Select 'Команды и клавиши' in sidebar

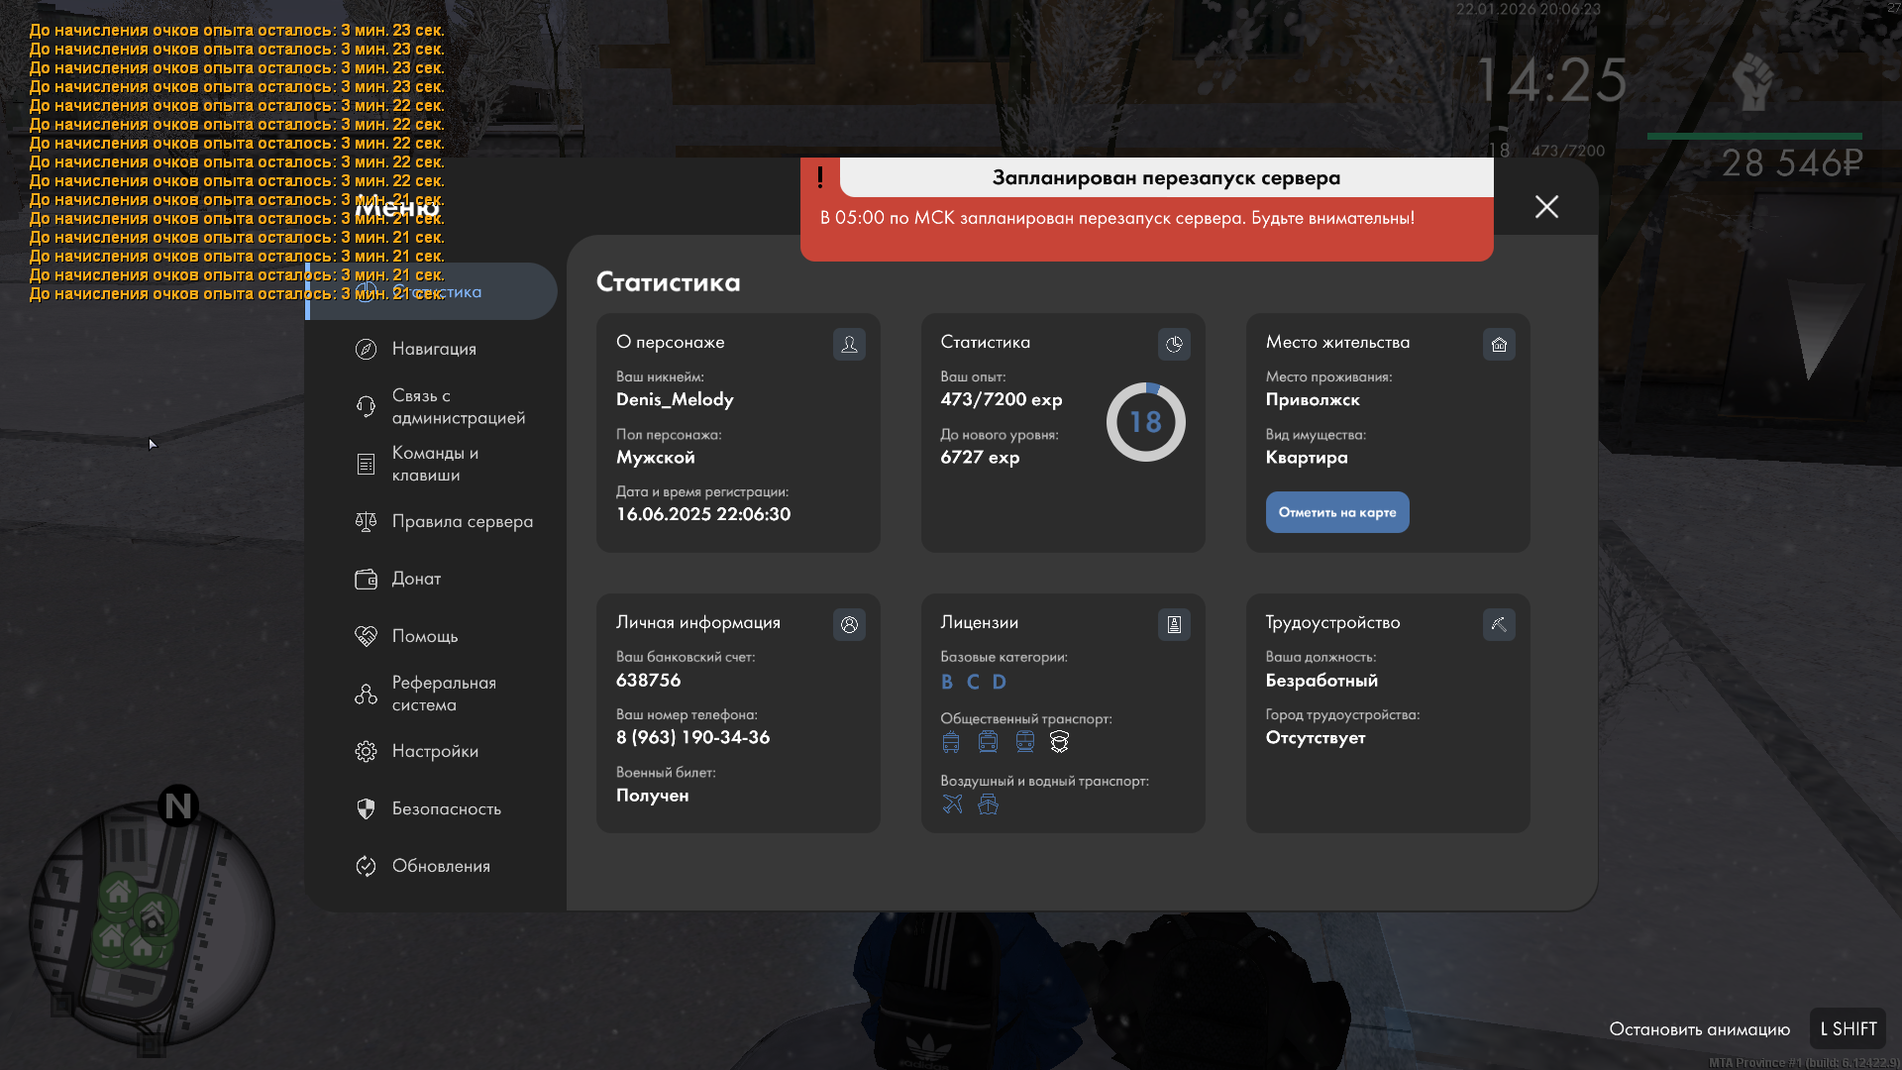click(434, 464)
